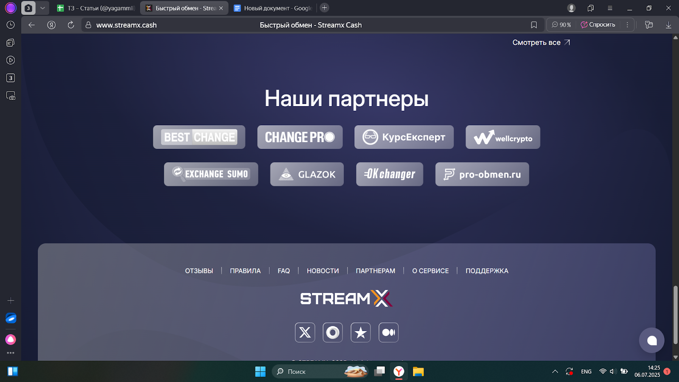679x382 pixels.
Task: Open pro-obmen.ru partner logo
Action: point(482,174)
